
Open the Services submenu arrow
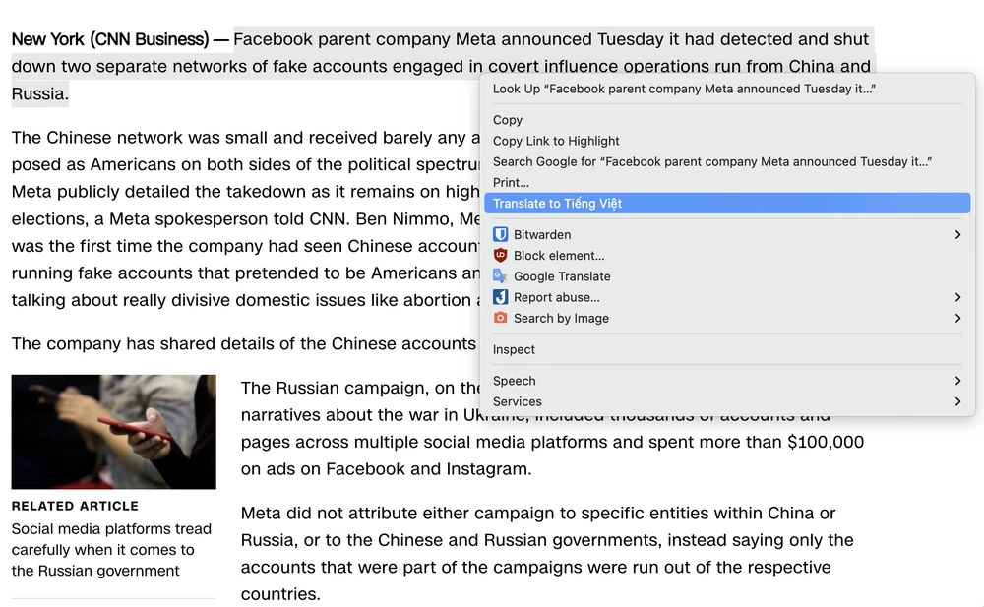point(957,401)
